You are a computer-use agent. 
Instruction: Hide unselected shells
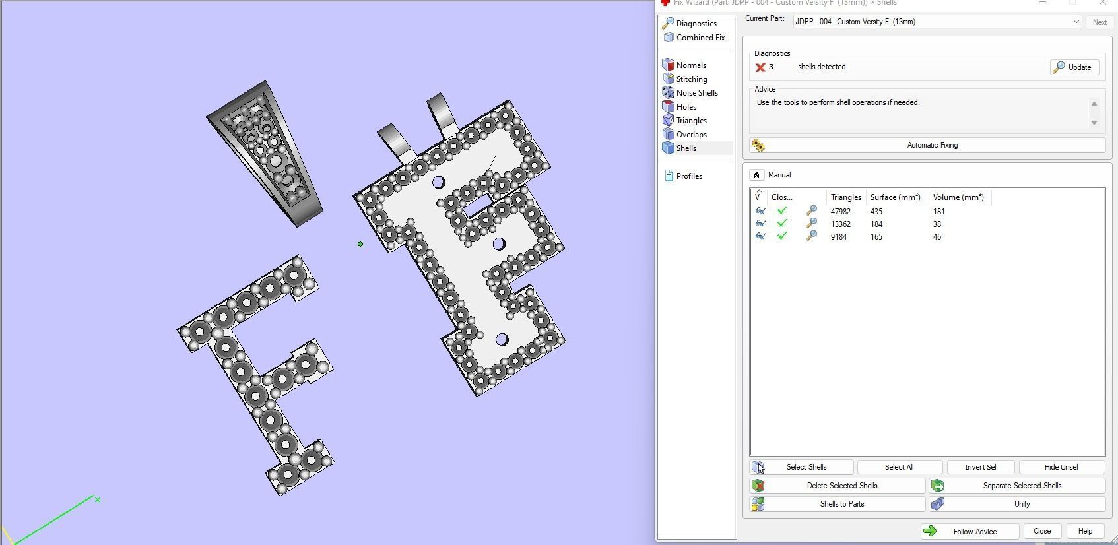[x=1061, y=467]
